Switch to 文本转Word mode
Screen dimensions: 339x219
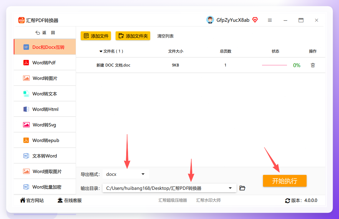(45, 156)
